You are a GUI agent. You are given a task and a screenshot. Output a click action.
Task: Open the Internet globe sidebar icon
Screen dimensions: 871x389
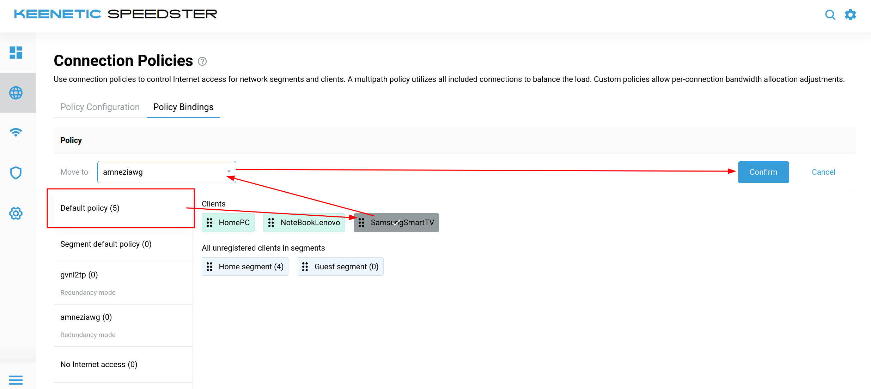[x=16, y=93]
